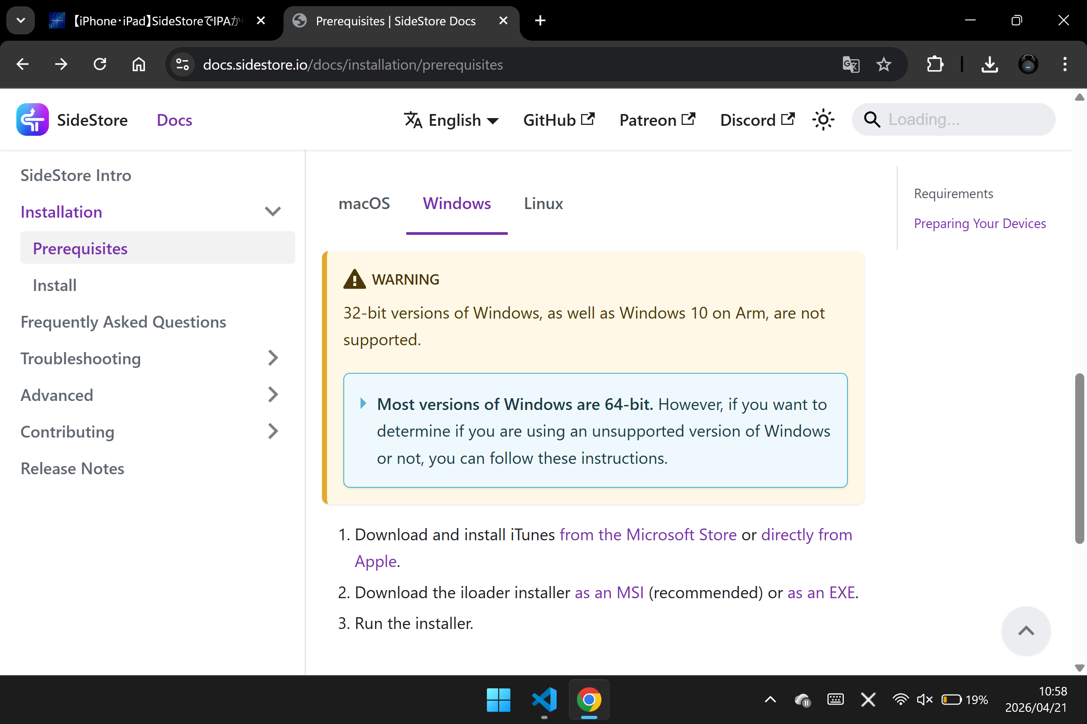Open the Discord external link

point(757,120)
